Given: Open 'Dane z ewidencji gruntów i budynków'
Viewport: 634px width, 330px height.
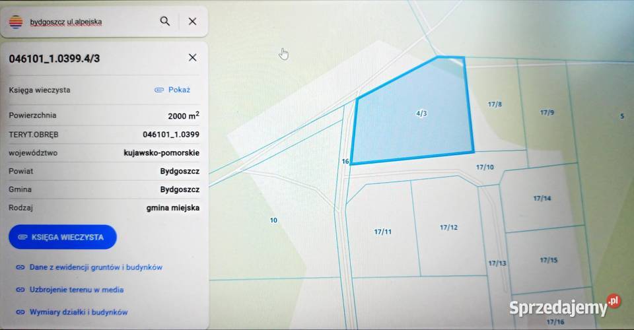Looking at the screenshot, I should click(x=96, y=267).
